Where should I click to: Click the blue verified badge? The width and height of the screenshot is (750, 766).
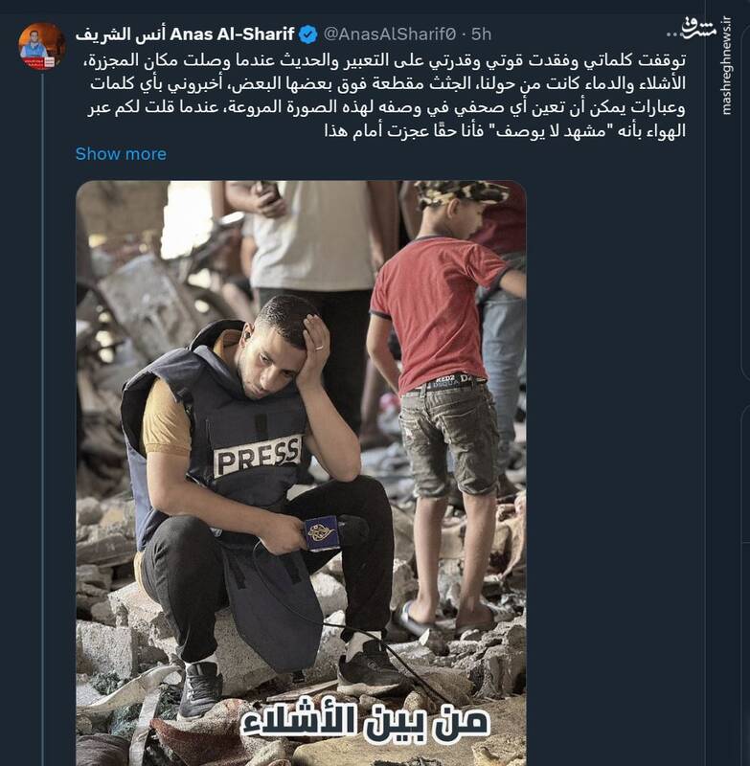307,34
